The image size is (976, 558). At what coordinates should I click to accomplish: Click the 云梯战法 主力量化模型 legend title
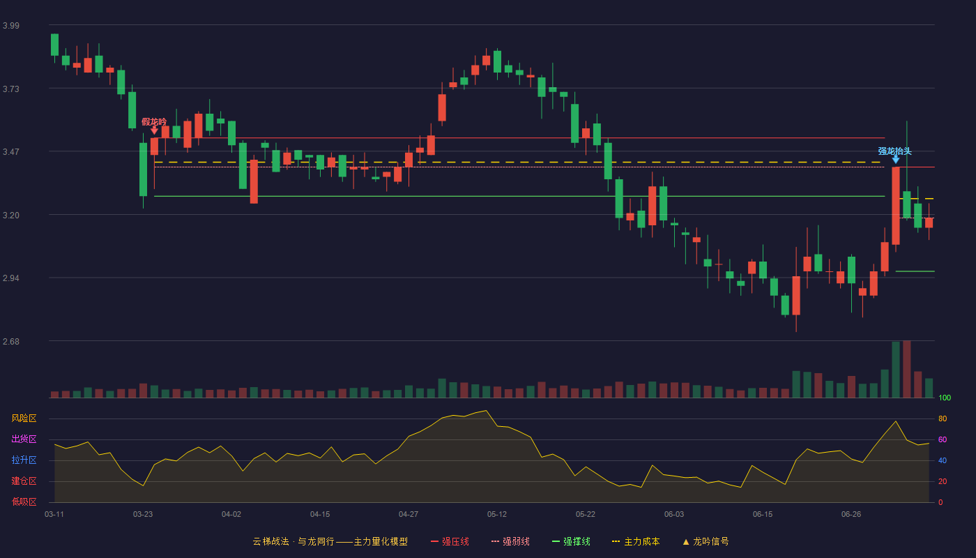(x=330, y=541)
